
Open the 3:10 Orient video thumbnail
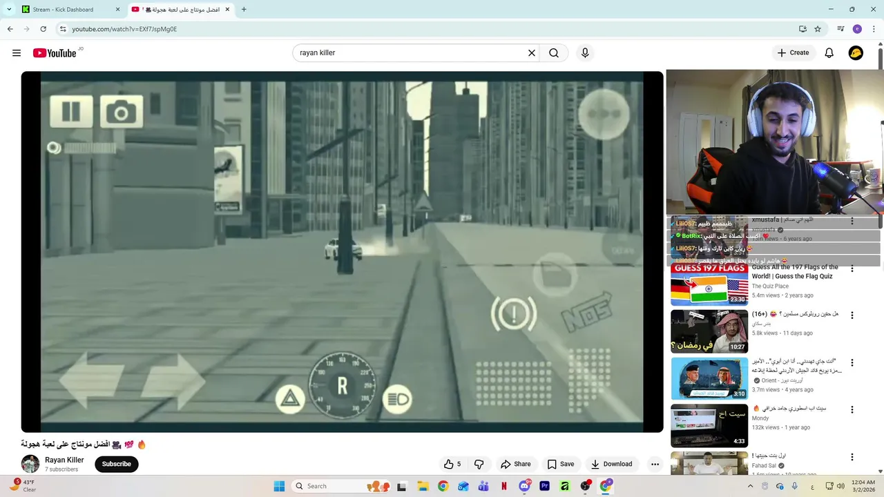tap(709, 378)
